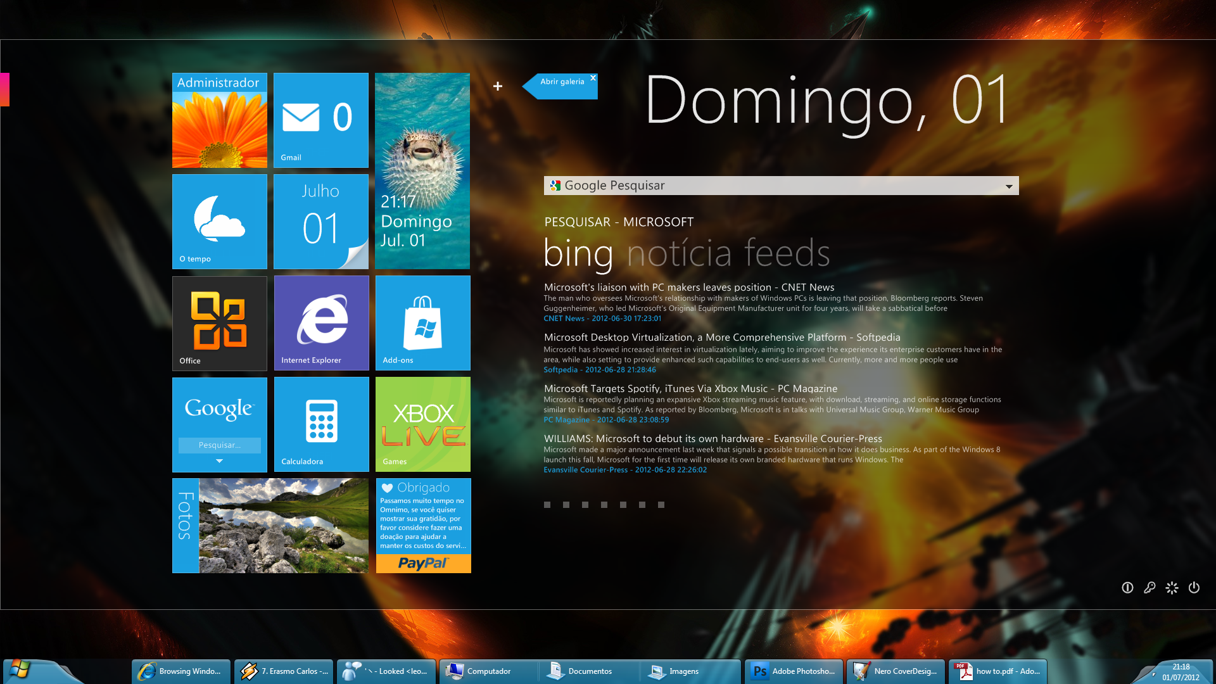The width and height of the screenshot is (1216, 684).
Task: Open the Windows Start button
Action: pyautogui.click(x=20, y=669)
